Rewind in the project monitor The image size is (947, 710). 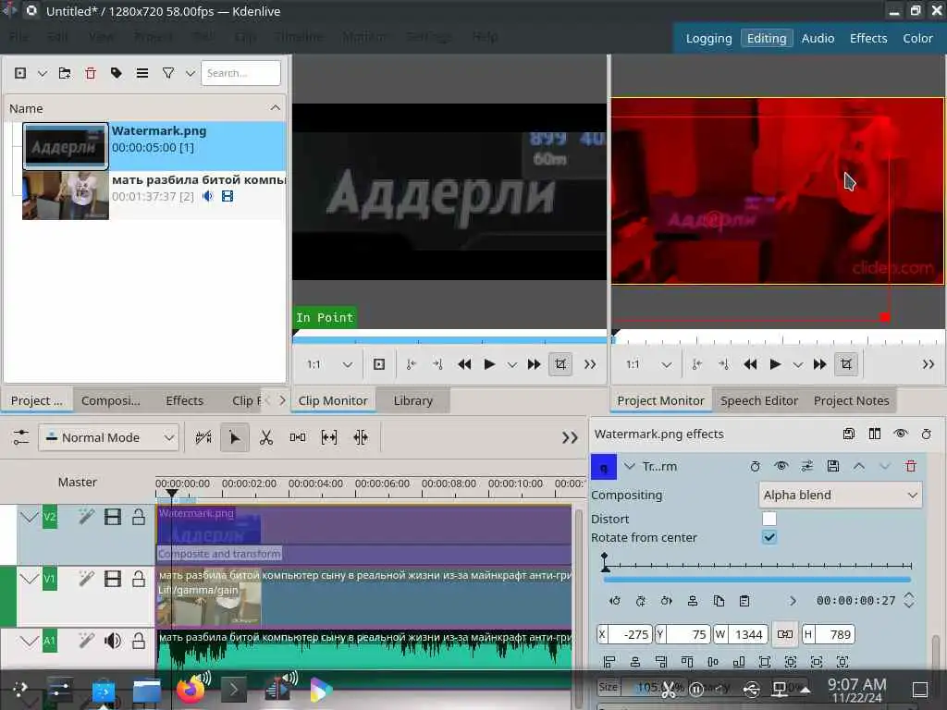point(750,364)
